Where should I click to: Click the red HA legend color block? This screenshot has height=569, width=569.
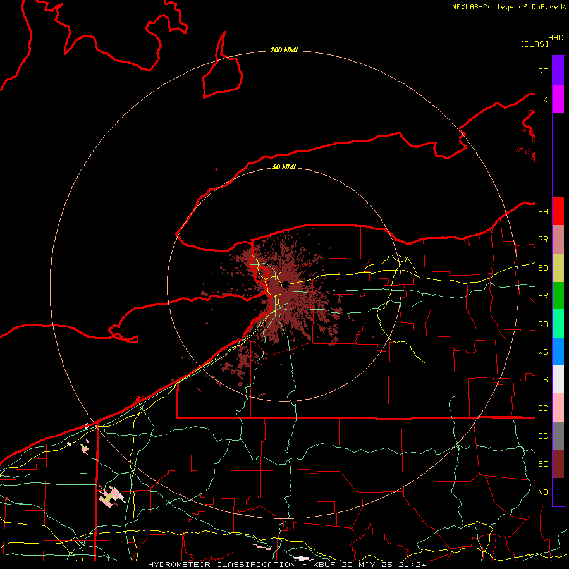point(558,211)
